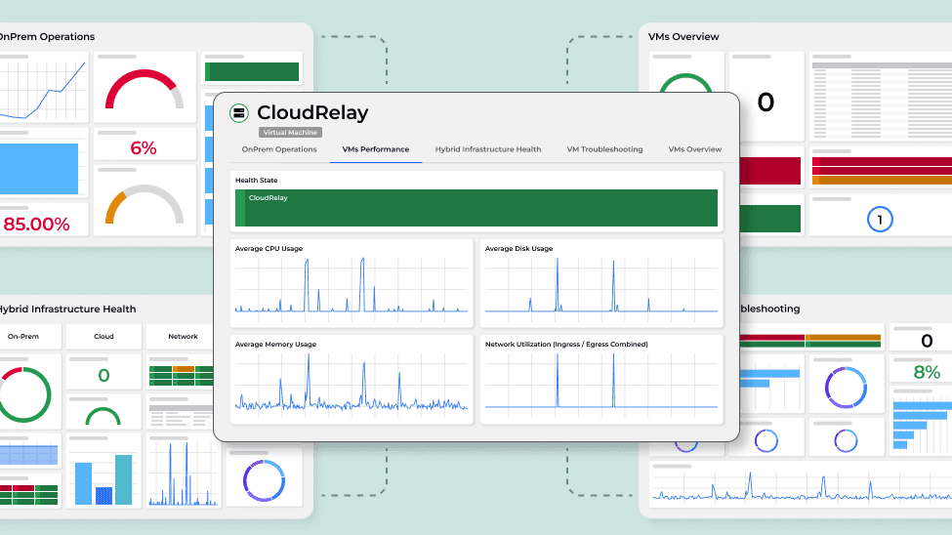This screenshot has width=952, height=535.
Task: Click the orange half-circle gauge
Action: 144,205
